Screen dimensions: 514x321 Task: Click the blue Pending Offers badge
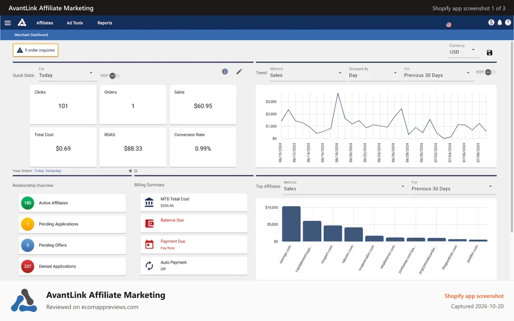(x=27, y=245)
